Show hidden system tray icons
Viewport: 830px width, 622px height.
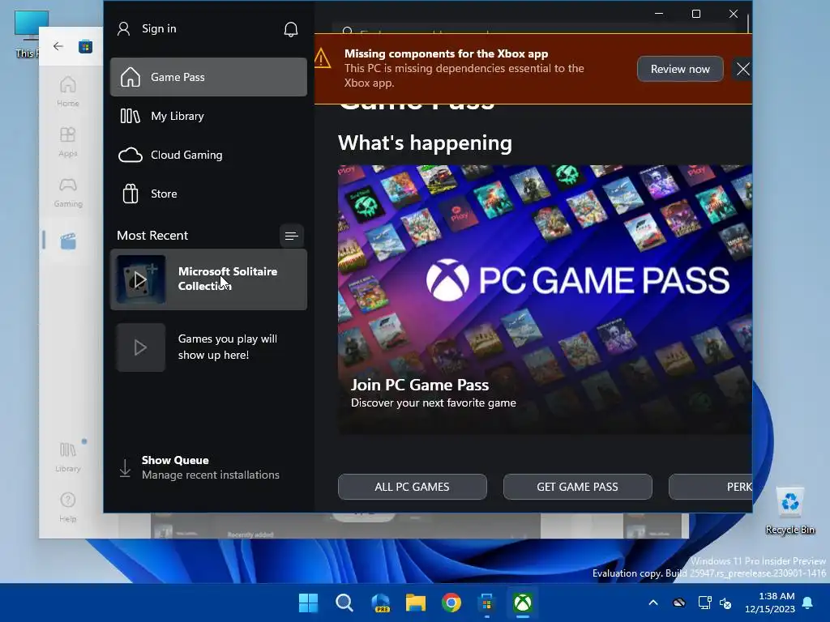click(653, 603)
